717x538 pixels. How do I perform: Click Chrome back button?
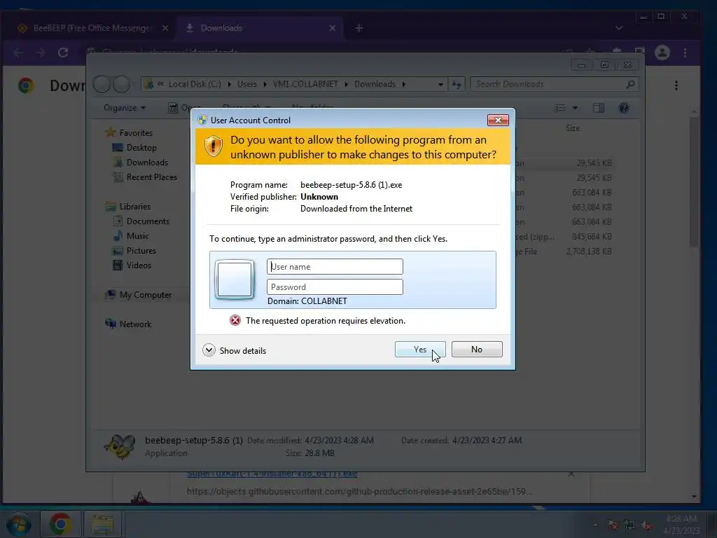[x=18, y=53]
